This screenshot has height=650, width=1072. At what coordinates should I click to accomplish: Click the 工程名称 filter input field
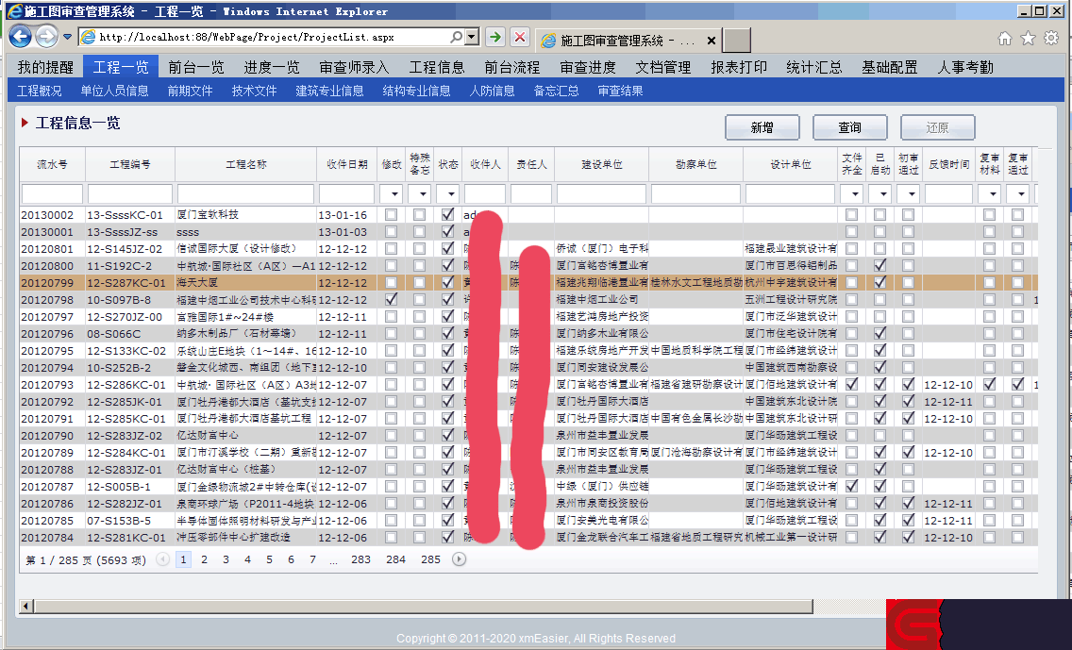coord(245,194)
